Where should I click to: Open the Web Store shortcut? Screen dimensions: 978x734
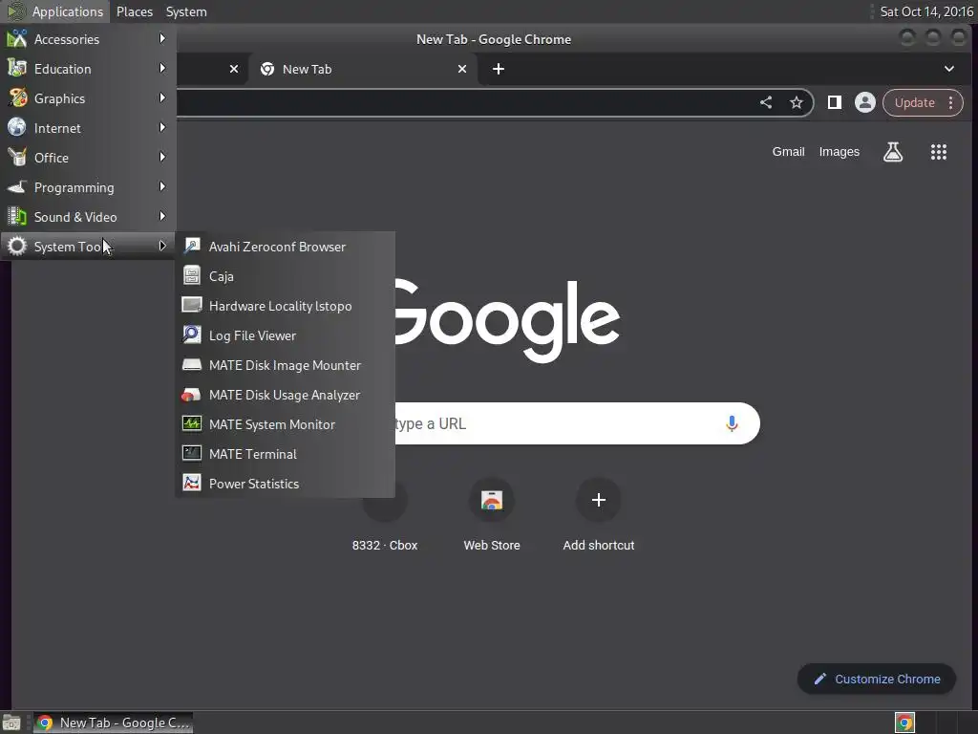point(492,516)
